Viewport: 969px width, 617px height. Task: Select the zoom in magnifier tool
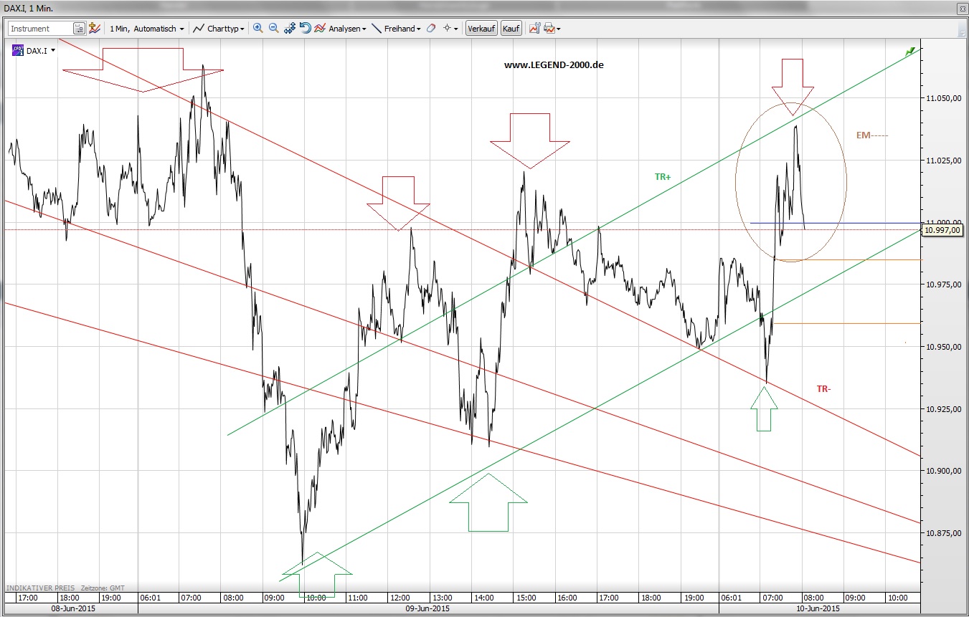[257, 28]
